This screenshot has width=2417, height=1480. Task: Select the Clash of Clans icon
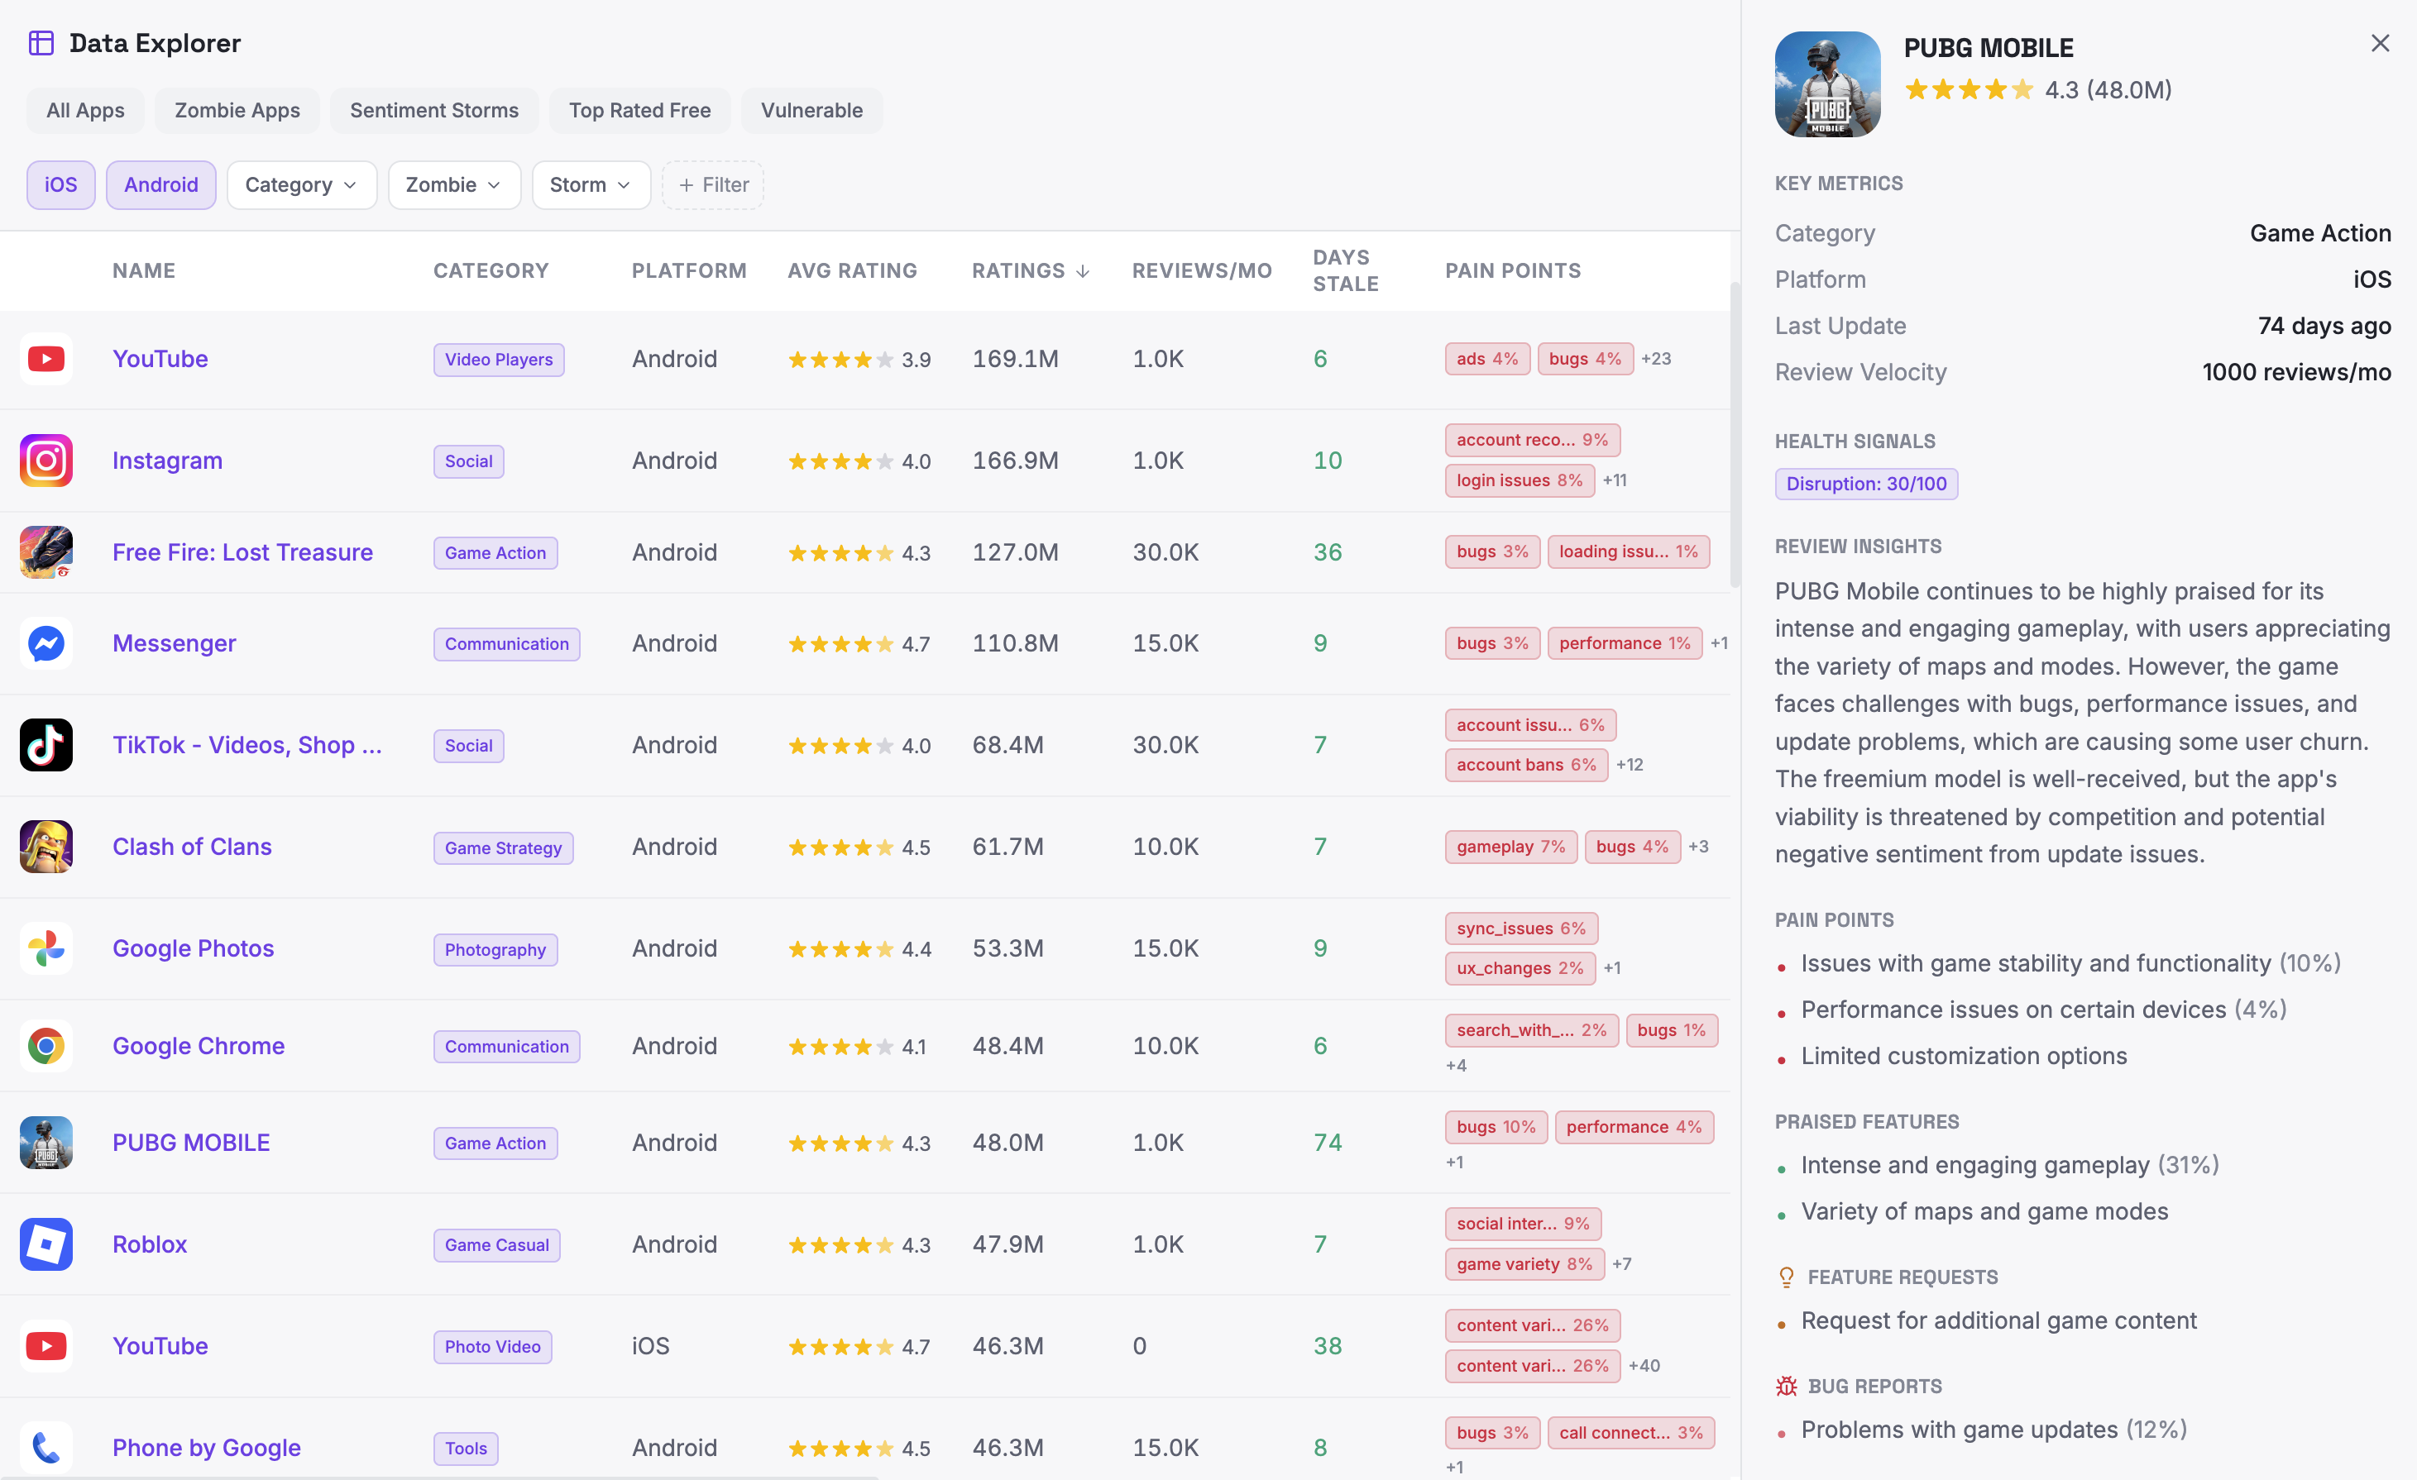tap(45, 846)
